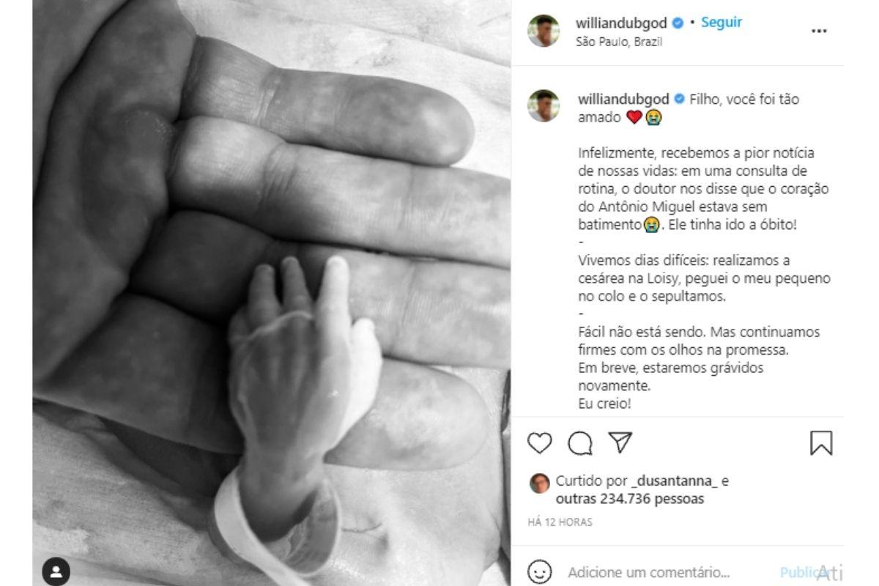Screen dimensions: 879x586
Task: Open comments via speech bubble icon
Action: point(580,443)
